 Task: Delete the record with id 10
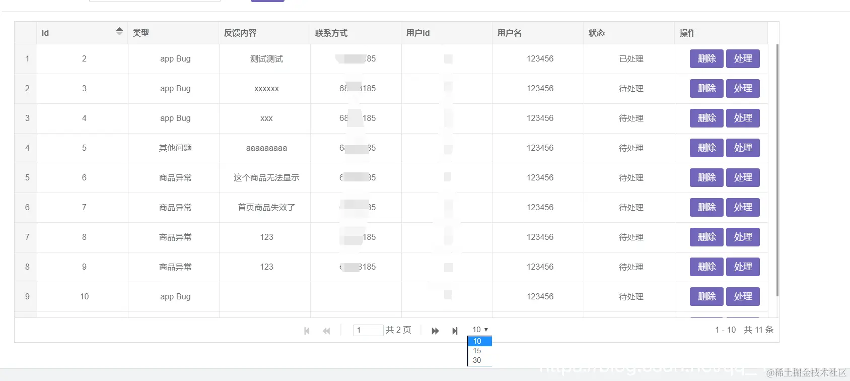click(x=706, y=296)
